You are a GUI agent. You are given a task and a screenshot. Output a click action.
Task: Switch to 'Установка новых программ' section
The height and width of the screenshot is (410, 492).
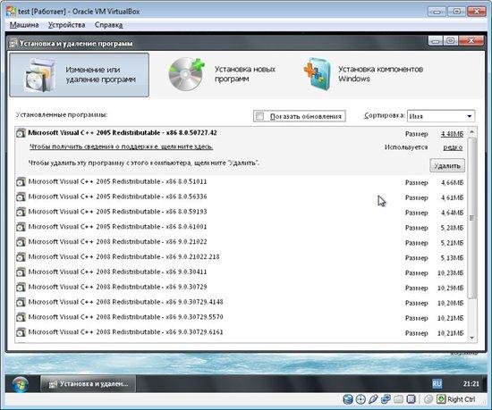[x=222, y=74]
